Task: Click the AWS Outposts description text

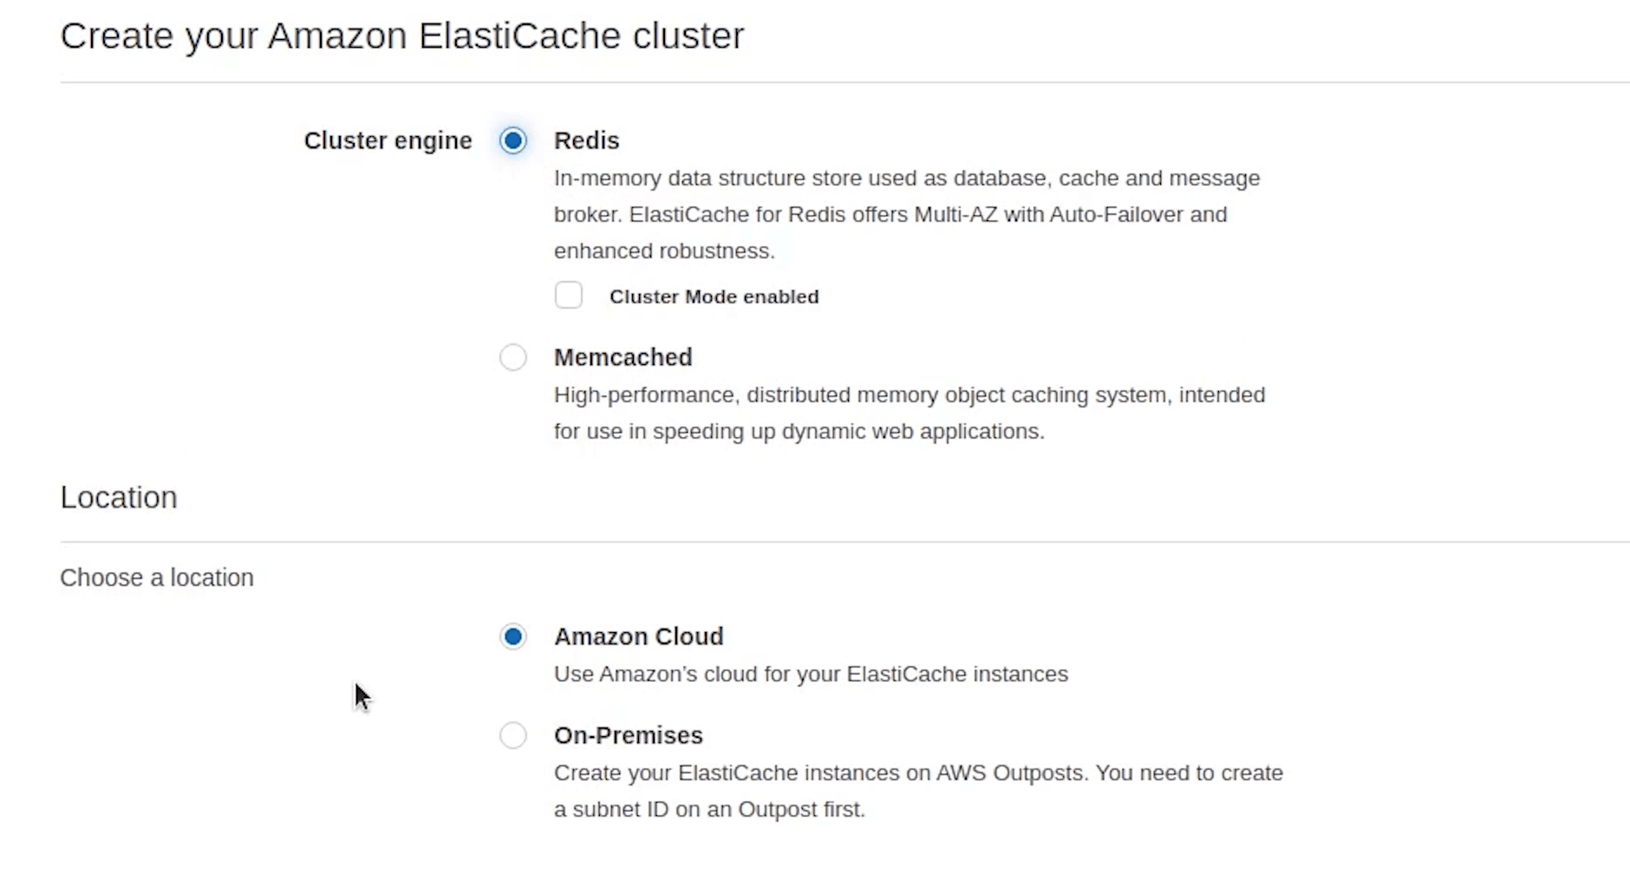Action: (x=917, y=791)
